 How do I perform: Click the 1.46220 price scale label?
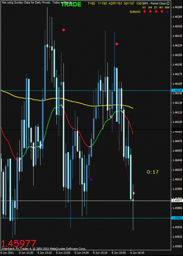177,45
